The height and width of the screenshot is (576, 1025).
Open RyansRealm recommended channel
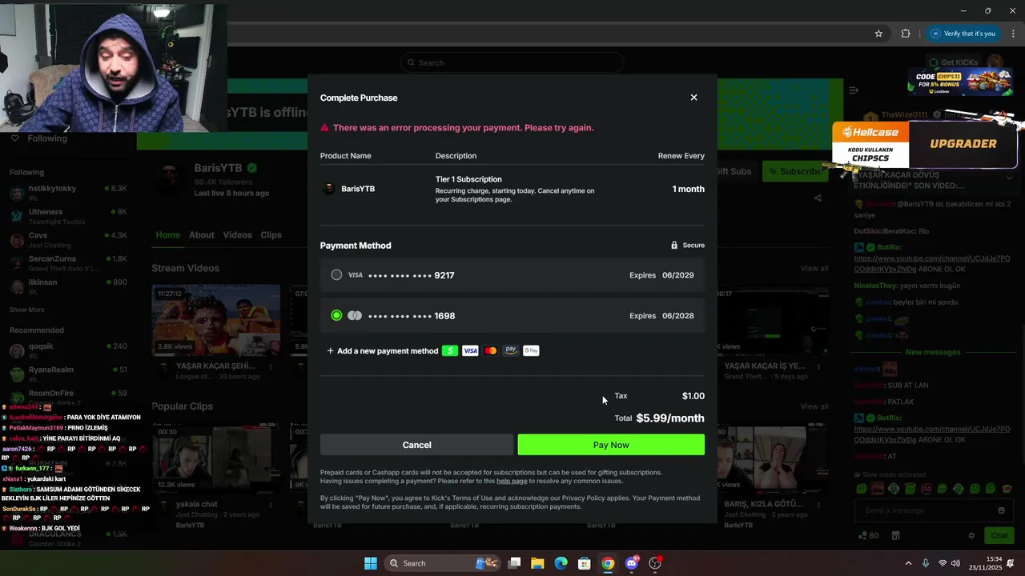coord(68,374)
